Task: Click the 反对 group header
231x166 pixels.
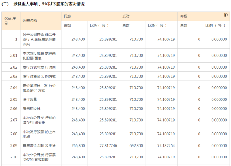Action: (148, 16)
